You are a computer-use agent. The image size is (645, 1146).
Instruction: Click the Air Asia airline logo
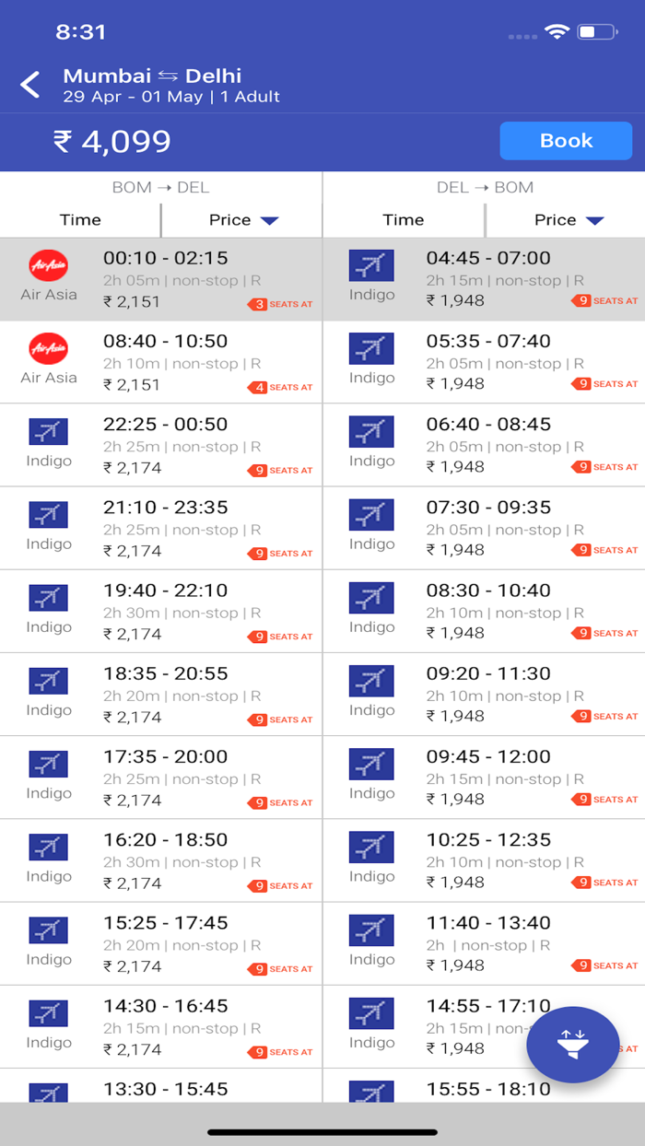click(48, 265)
